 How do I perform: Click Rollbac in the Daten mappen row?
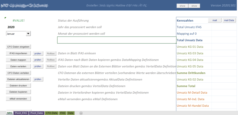pos(51,60)
